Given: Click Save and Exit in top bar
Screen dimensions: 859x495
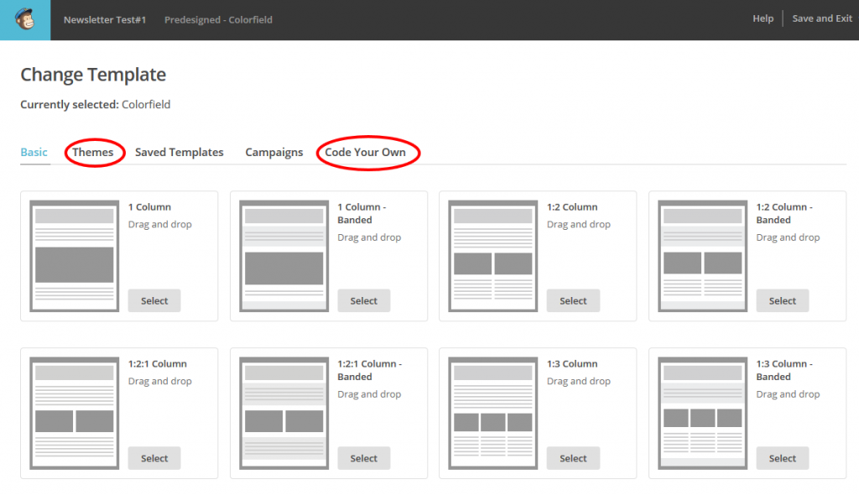Looking at the screenshot, I should [822, 18].
